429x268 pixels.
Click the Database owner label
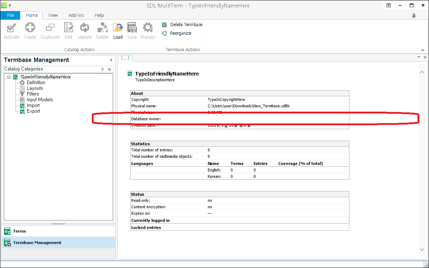pos(146,119)
